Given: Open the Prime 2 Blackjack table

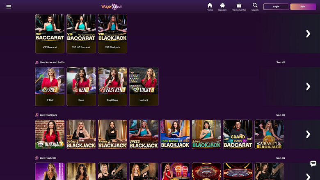Looking at the screenshot, I should click(112, 134).
